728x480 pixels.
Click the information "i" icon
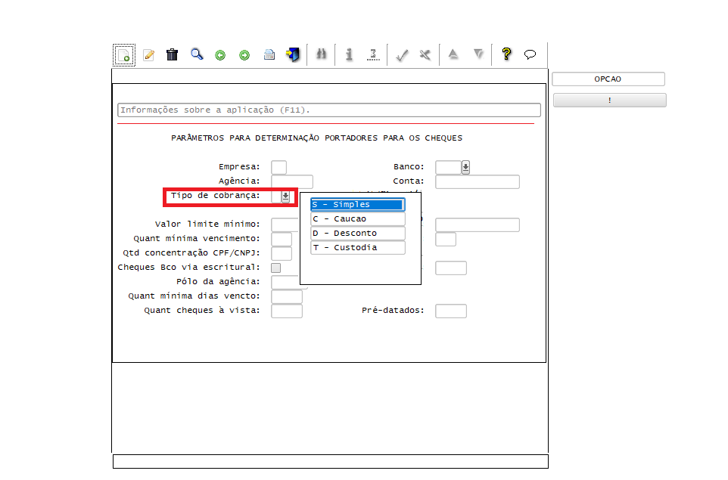tap(349, 54)
